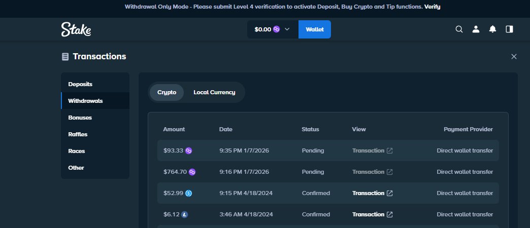530x228 pixels.
Task: Click Direct wallet transfer in $52.99 row
Action: coord(465,193)
